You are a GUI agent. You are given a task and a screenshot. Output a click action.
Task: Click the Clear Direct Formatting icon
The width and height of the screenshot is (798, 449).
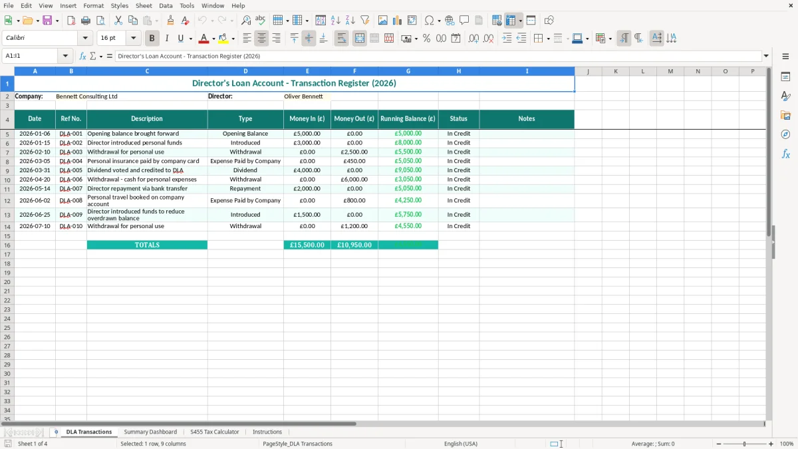coord(185,21)
